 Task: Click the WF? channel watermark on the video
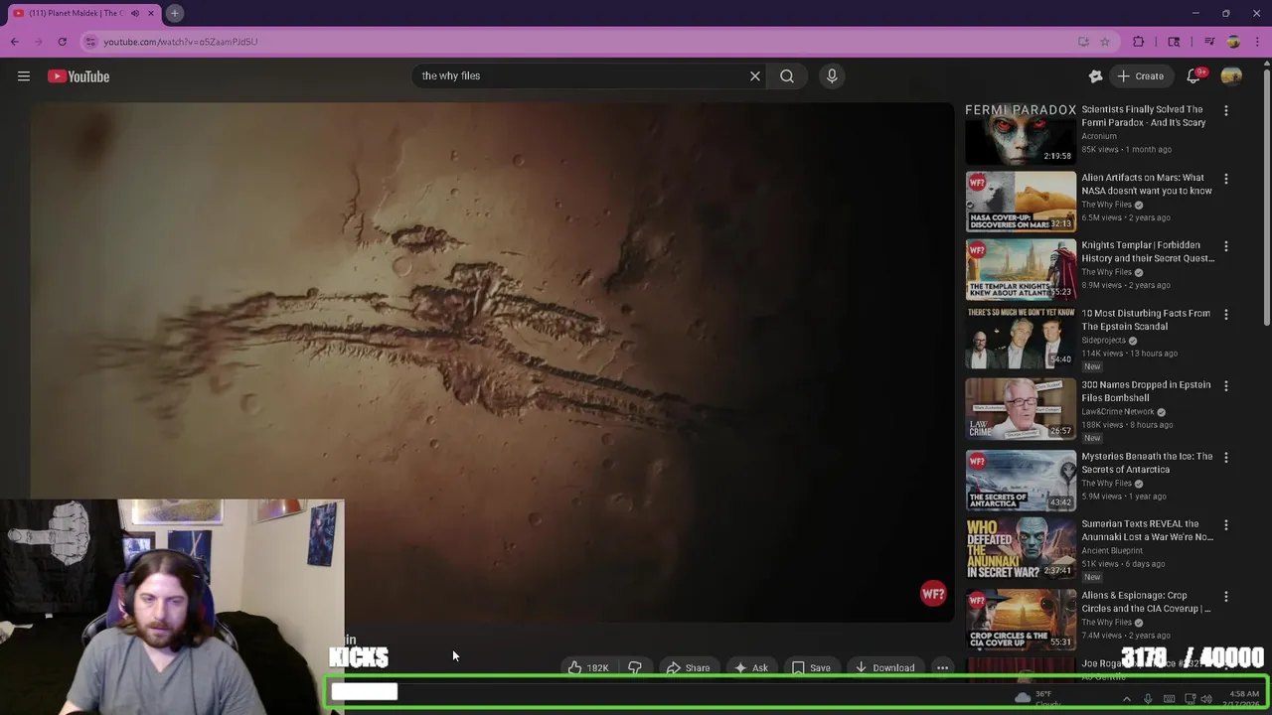(x=933, y=594)
